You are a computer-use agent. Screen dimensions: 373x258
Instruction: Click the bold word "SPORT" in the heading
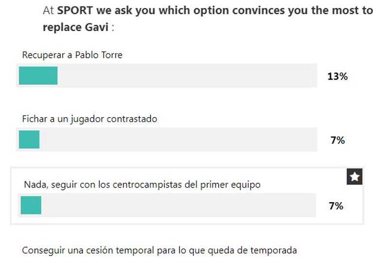[x=73, y=11]
